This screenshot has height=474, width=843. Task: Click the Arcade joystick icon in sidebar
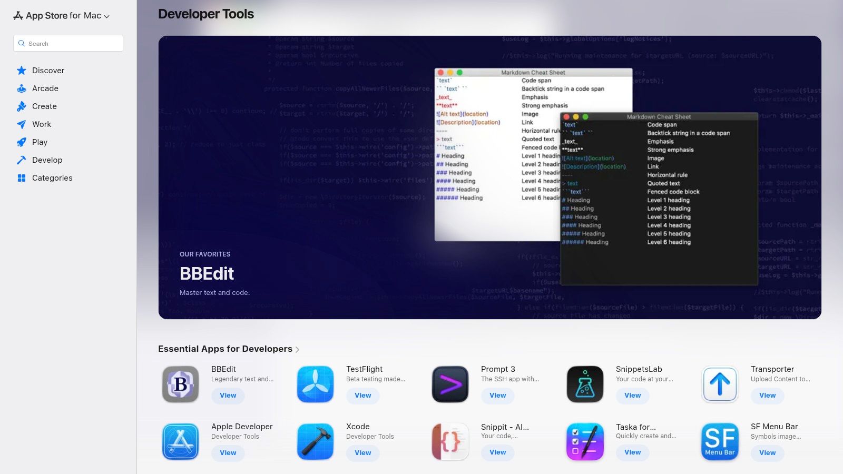pos(21,88)
